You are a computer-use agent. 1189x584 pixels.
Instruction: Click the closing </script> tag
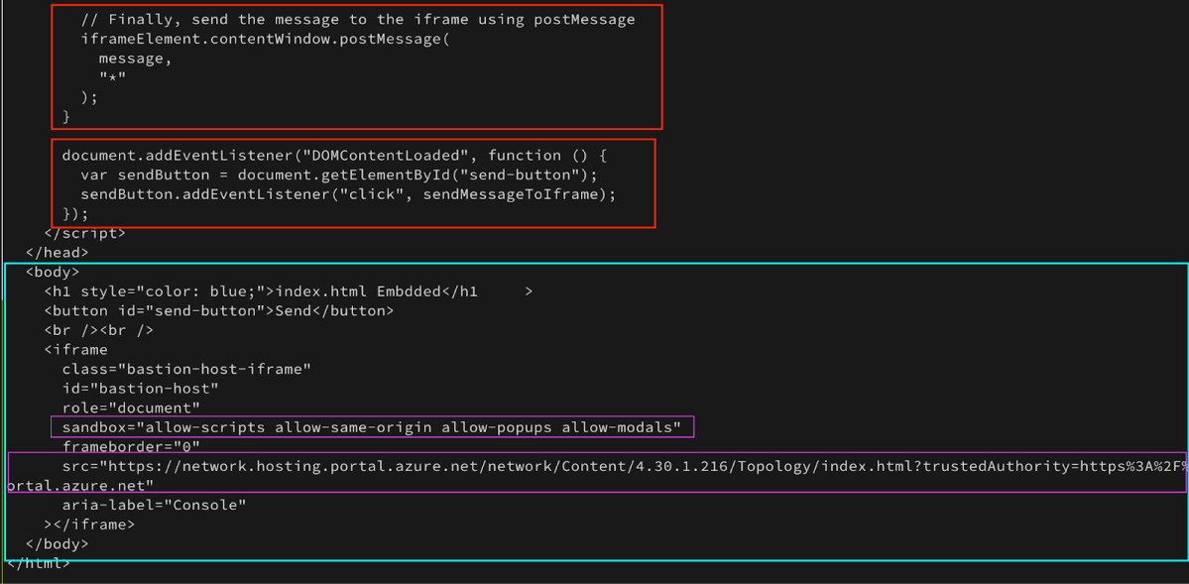coord(85,234)
